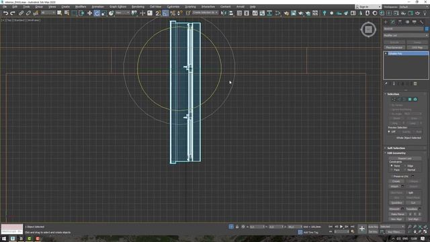Viewport: 430px width, 242px height.
Task: Click the Attach button
Action: pyautogui.click(x=394, y=186)
